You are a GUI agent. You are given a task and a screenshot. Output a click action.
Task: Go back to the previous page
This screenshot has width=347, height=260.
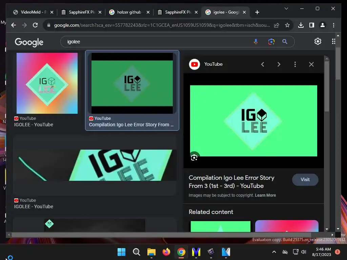click(14, 25)
